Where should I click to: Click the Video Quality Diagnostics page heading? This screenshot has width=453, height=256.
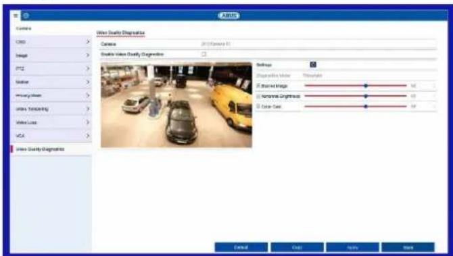[120, 32]
